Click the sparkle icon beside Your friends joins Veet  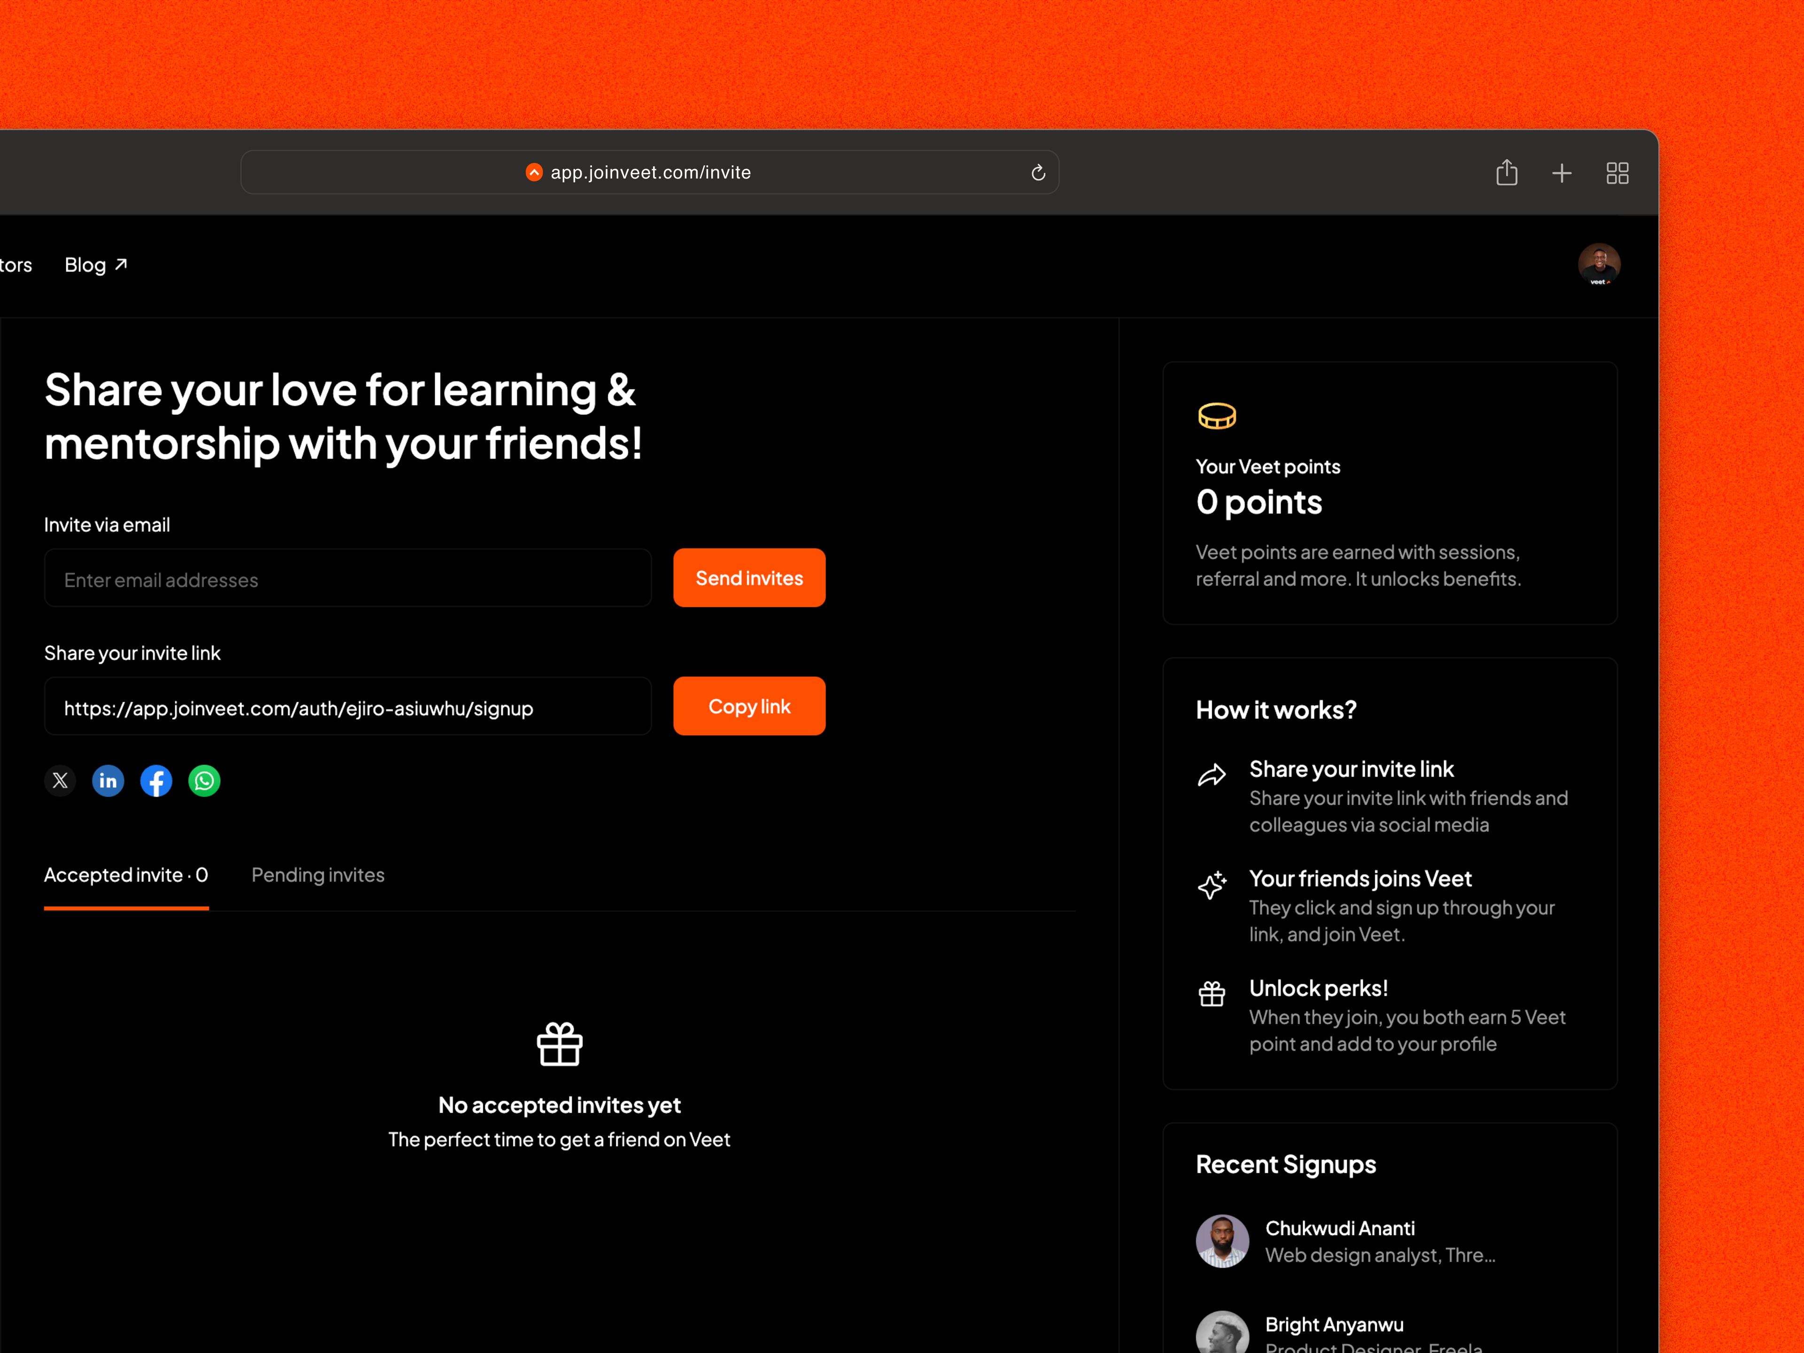coord(1212,884)
